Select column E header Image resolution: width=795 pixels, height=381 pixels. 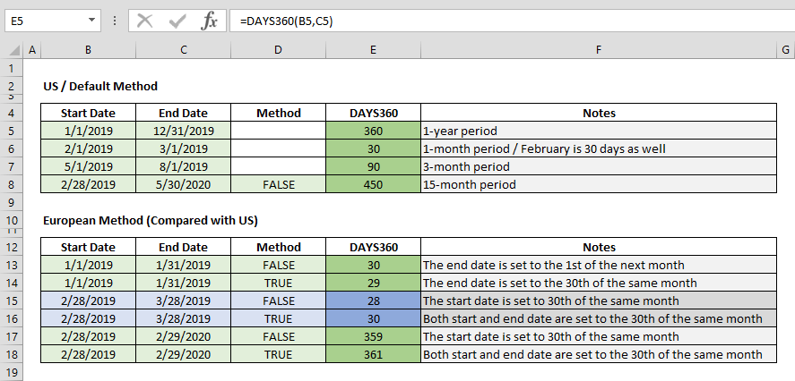point(373,49)
